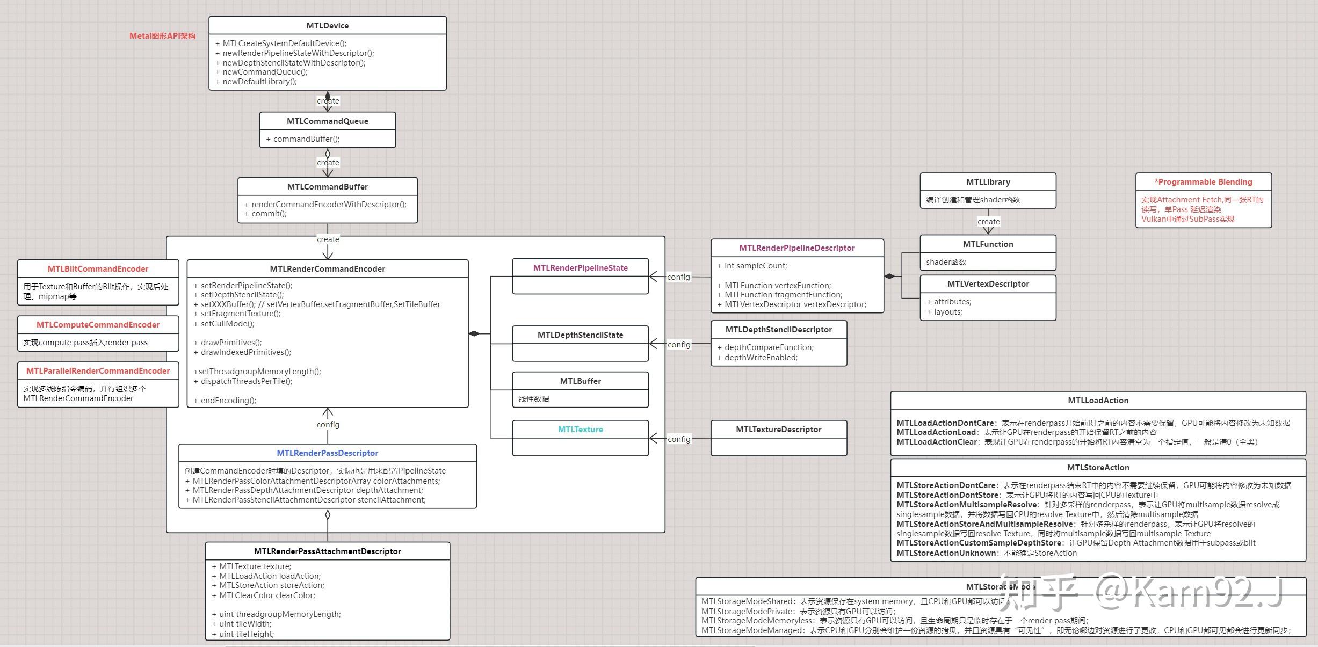This screenshot has width=1318, height=647.
Task: Click the MTLLoadAction table header
Action: (1098, 400)
